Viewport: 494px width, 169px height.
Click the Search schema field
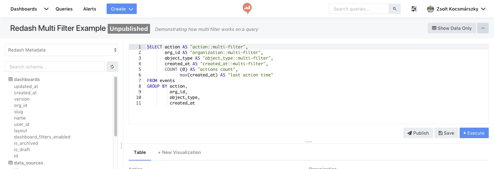[55, 67]
